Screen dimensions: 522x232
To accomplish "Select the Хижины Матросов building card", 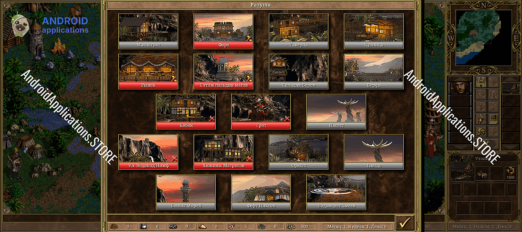I will click(x=223, y=152).
